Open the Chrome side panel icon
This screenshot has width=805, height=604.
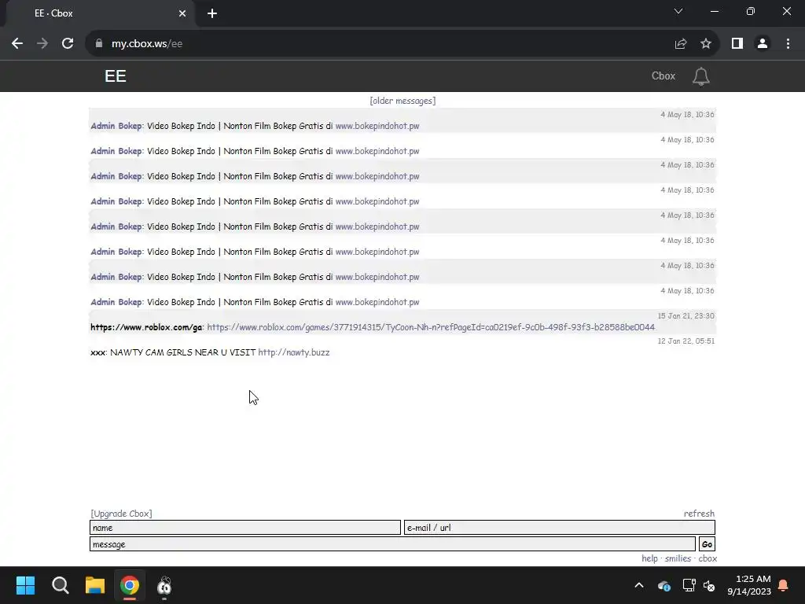click(737, 44)
